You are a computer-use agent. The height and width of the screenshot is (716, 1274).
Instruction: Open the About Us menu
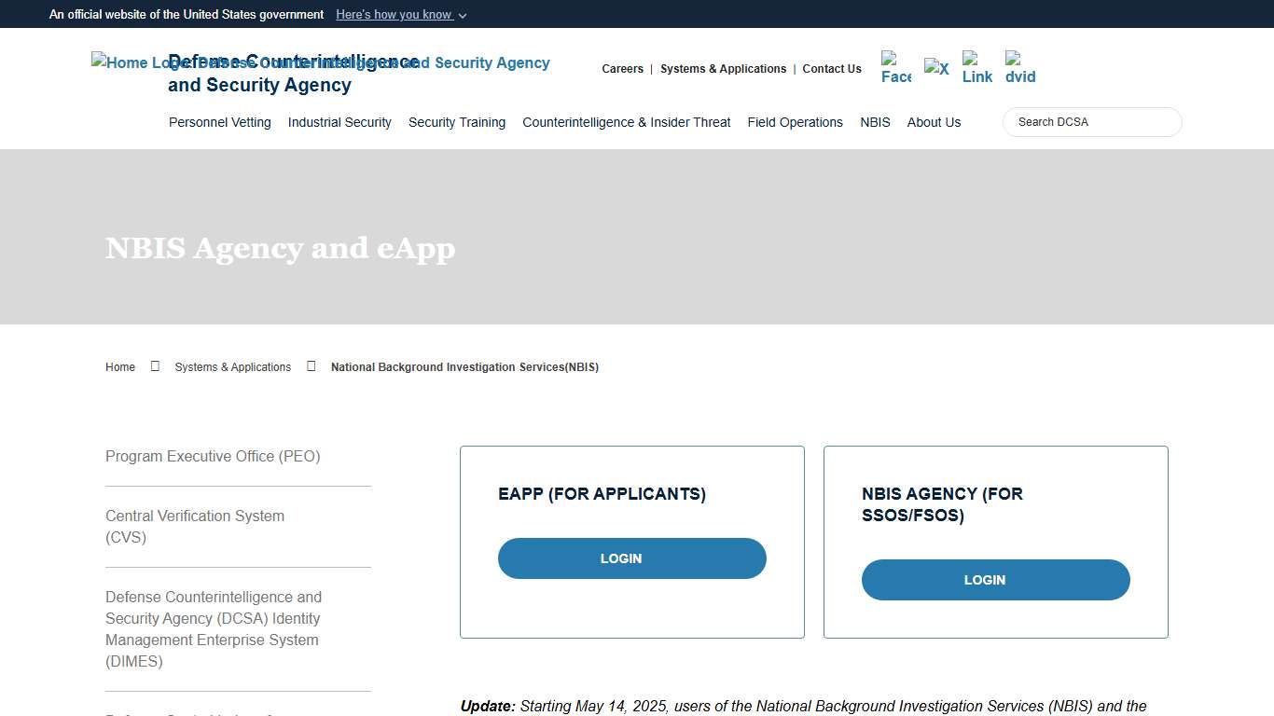pos(934,122)
